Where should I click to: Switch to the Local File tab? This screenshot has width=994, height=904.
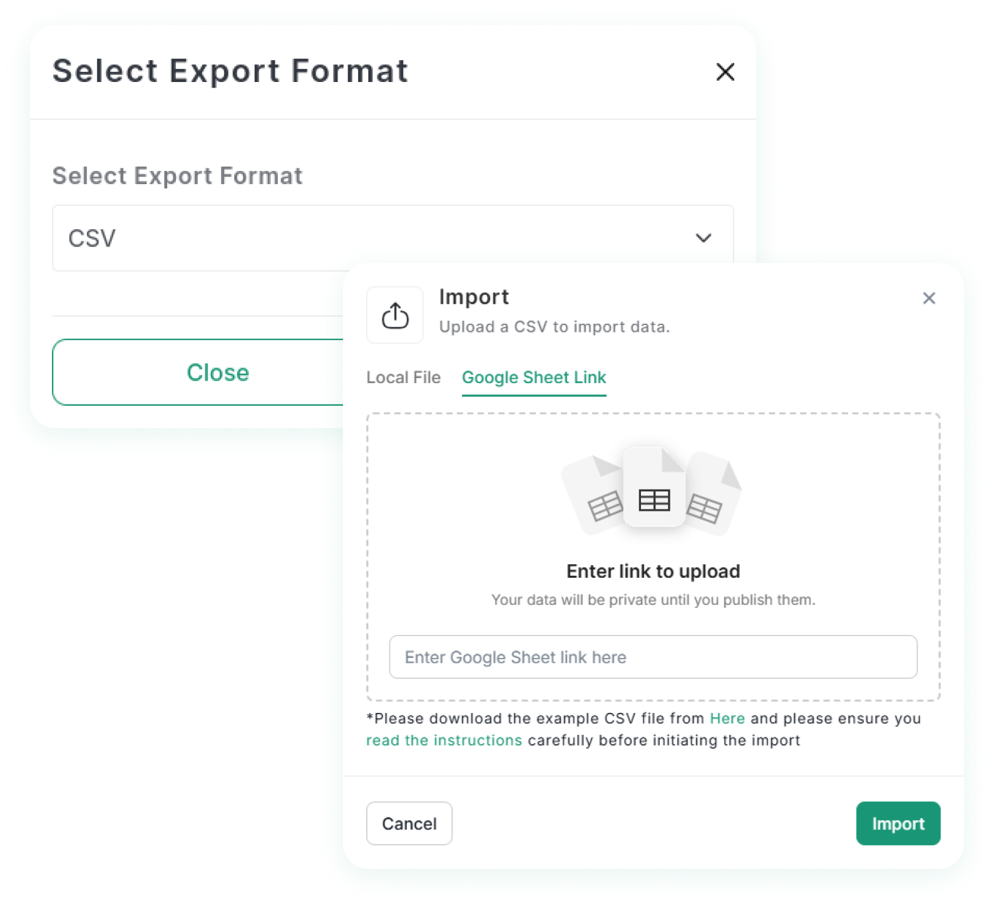pos(403,378)
